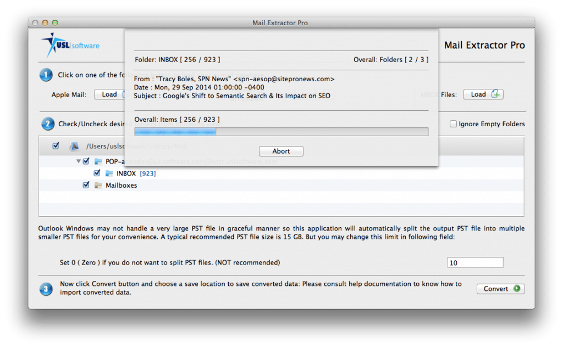Viewport: 563px width, 348px height.
Task: Uncheck the INBOX folder checkbox
Action: 97,173
